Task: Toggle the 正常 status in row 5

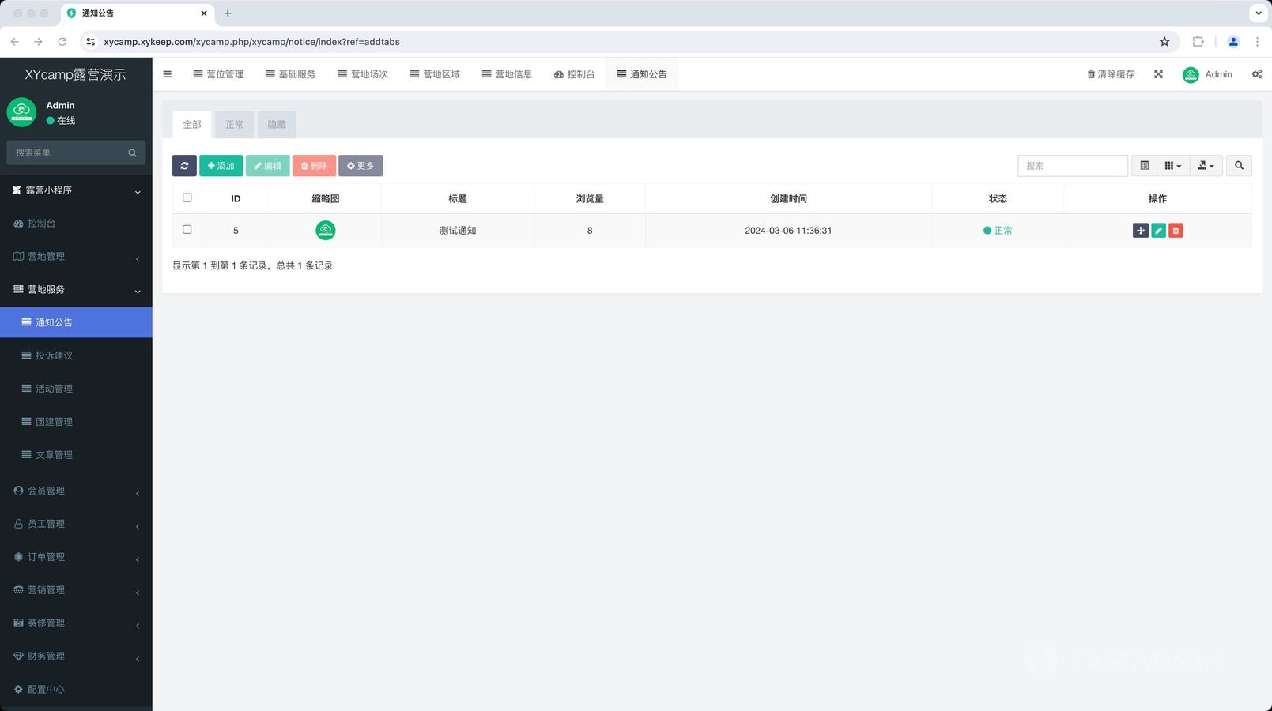Action: pyautogui.click(x=998, y=231)
